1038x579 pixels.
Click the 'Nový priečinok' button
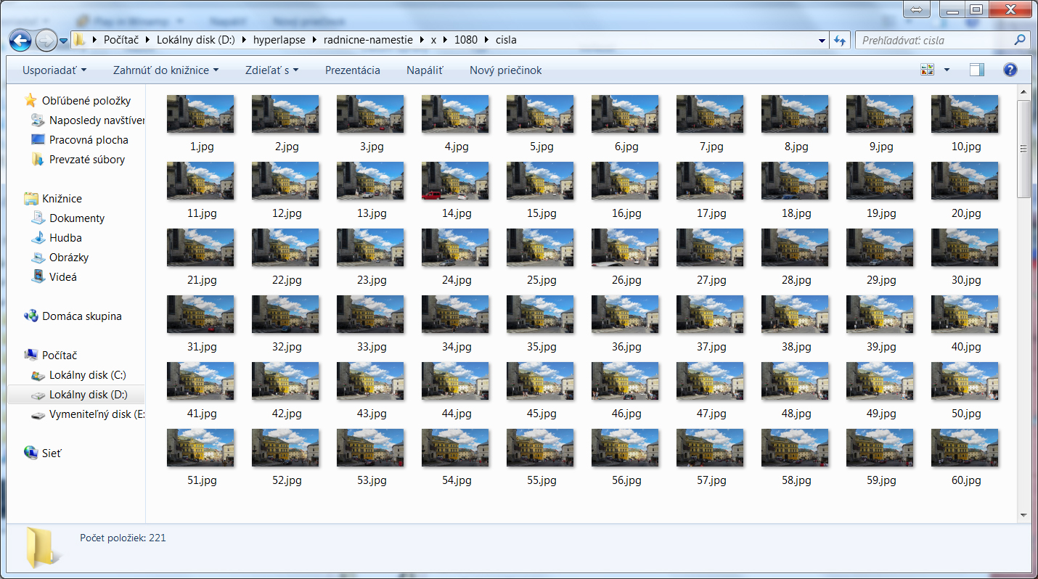pos(505,70)
